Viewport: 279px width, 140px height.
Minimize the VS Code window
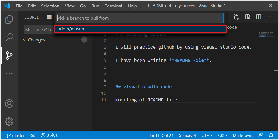pyautogui.click(x=239, y=6)
